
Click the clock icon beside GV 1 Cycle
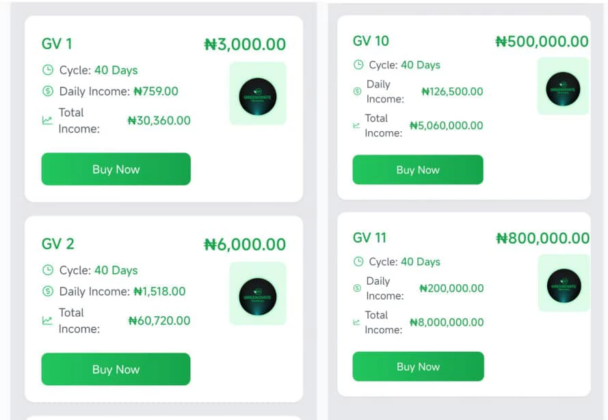click(x=48, y=70)
